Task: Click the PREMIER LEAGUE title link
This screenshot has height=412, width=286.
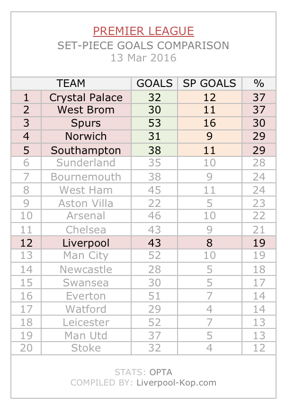Action: click(x=143, y=31)
